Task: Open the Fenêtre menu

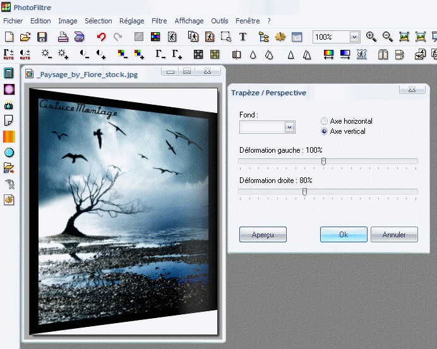Action: 248,21
